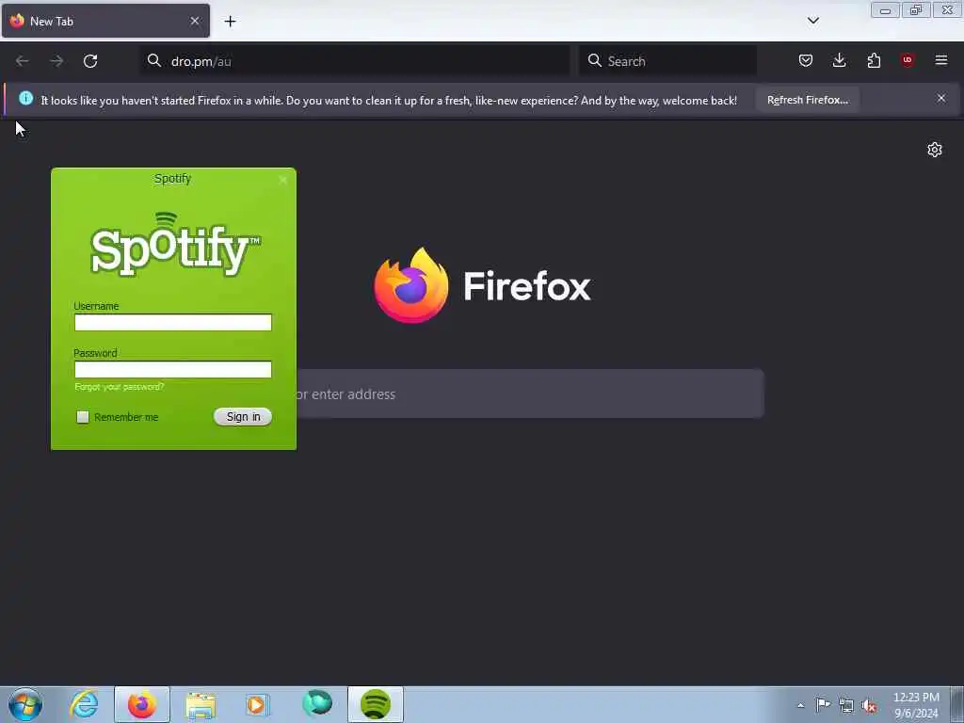
Task: Click the muted volume tray icon
Action: tap(869, 706)
